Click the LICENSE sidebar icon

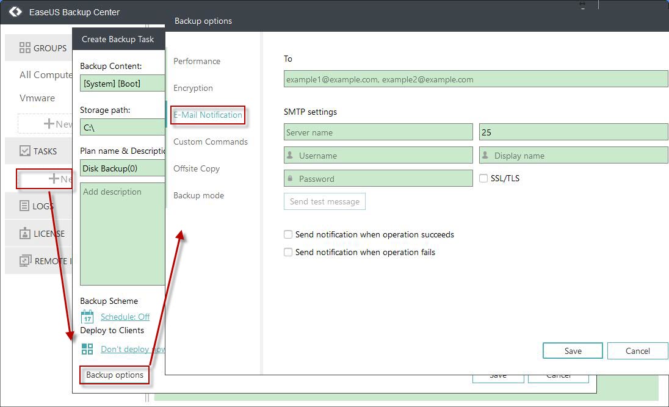click(24, 233)
